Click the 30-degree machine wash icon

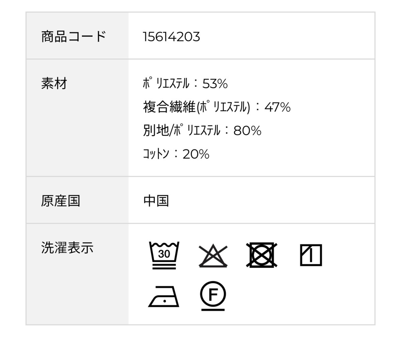[x=164, y=255]
